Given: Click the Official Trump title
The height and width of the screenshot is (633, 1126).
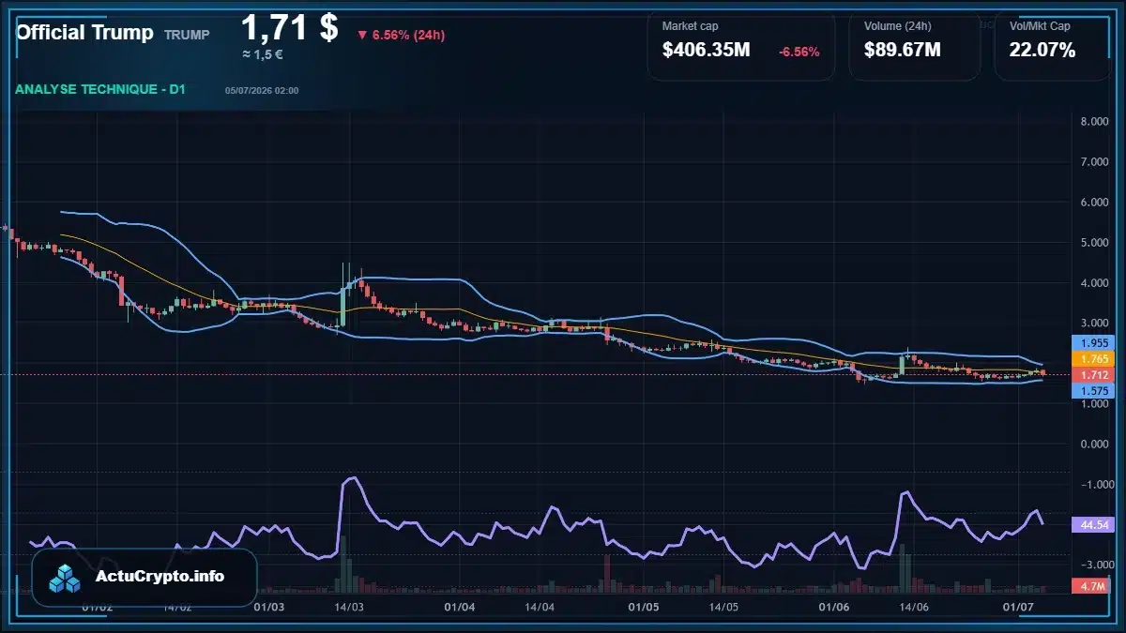Looking at the screenshot, I should click(84, 33).
